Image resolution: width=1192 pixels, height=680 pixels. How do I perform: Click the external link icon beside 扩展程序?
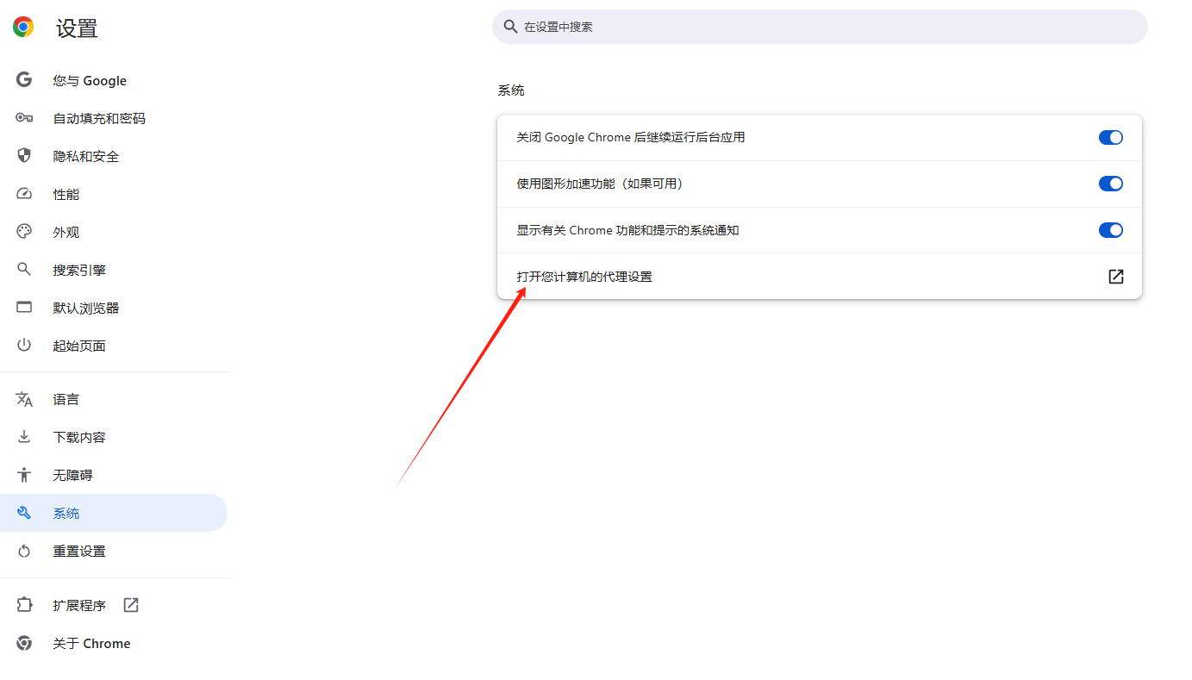[131, 605]
